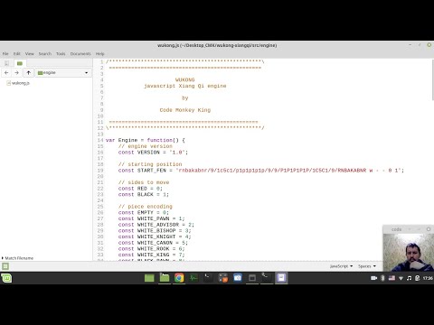Screen dimensions: 434x325
Task: Click the US keyboard layout flag
Action: click(x=392, y=278)
